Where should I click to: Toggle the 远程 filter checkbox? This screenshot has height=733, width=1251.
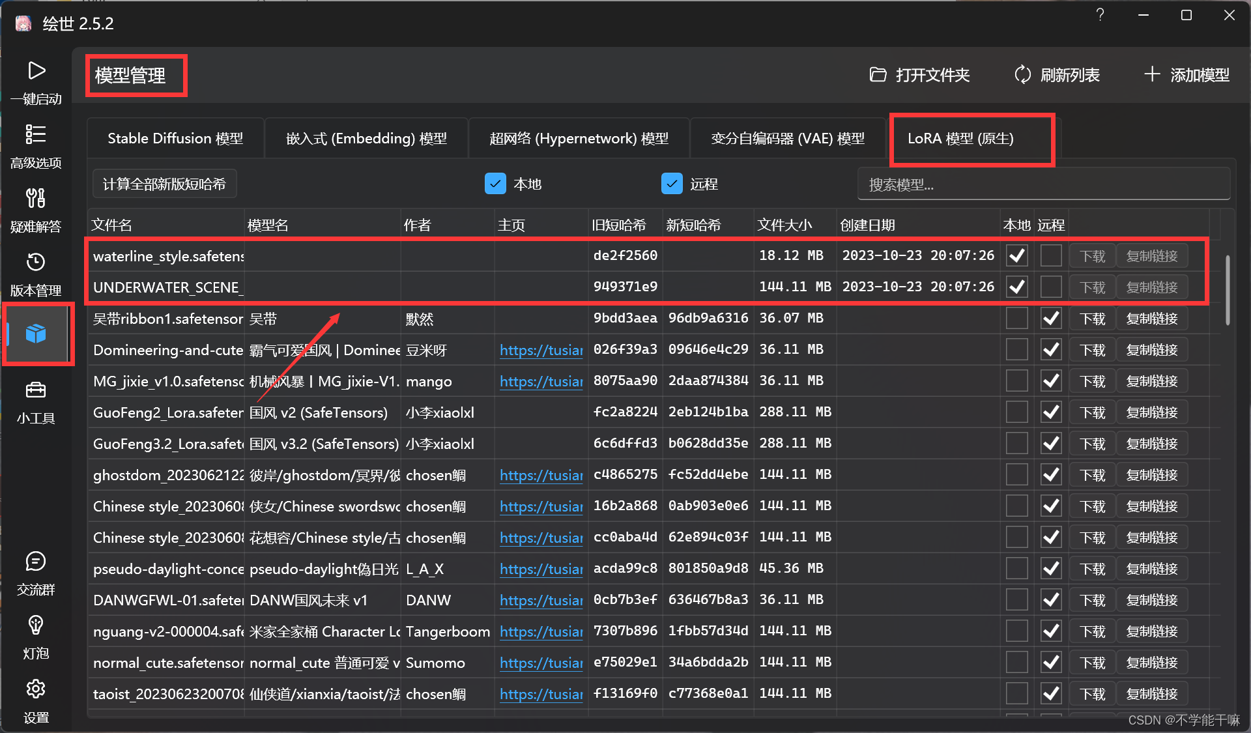tap(672, 184)
